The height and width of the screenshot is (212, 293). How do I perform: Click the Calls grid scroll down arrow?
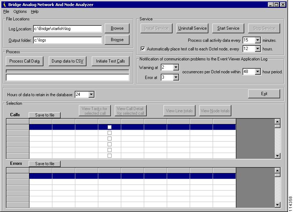(278, 156)
